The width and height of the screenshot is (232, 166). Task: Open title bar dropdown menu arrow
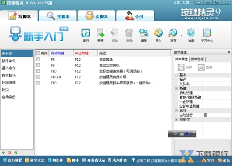pos(199,2)
